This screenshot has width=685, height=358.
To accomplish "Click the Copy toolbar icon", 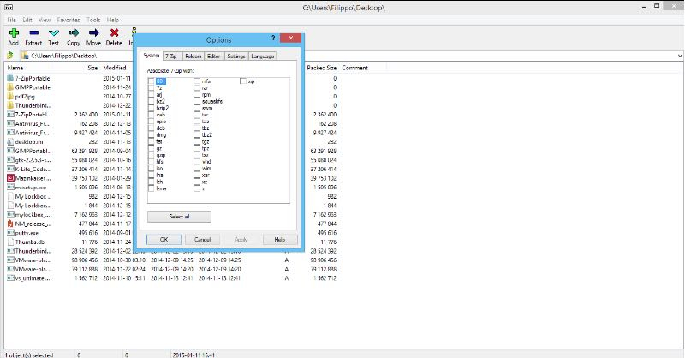I will pos(74,33).
